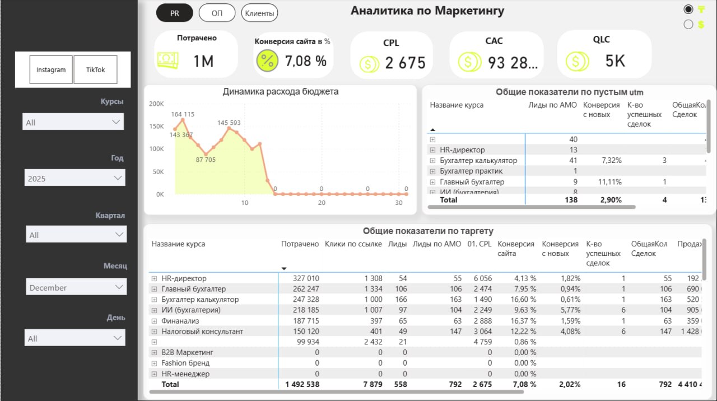Viewport: 717px width, 401px height.
Task: Click the 145 593 chart data point
Action: 229,128
